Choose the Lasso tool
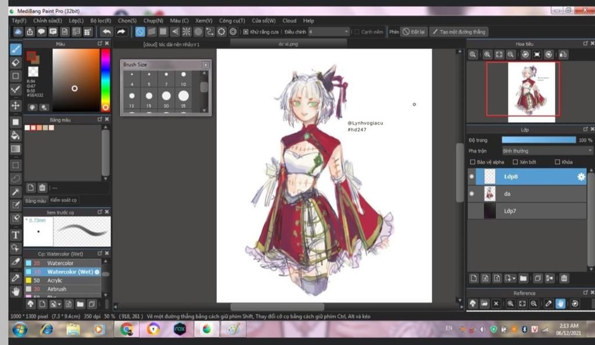The height and width of the screenshot is (345, 595). (x=16, y=178)
